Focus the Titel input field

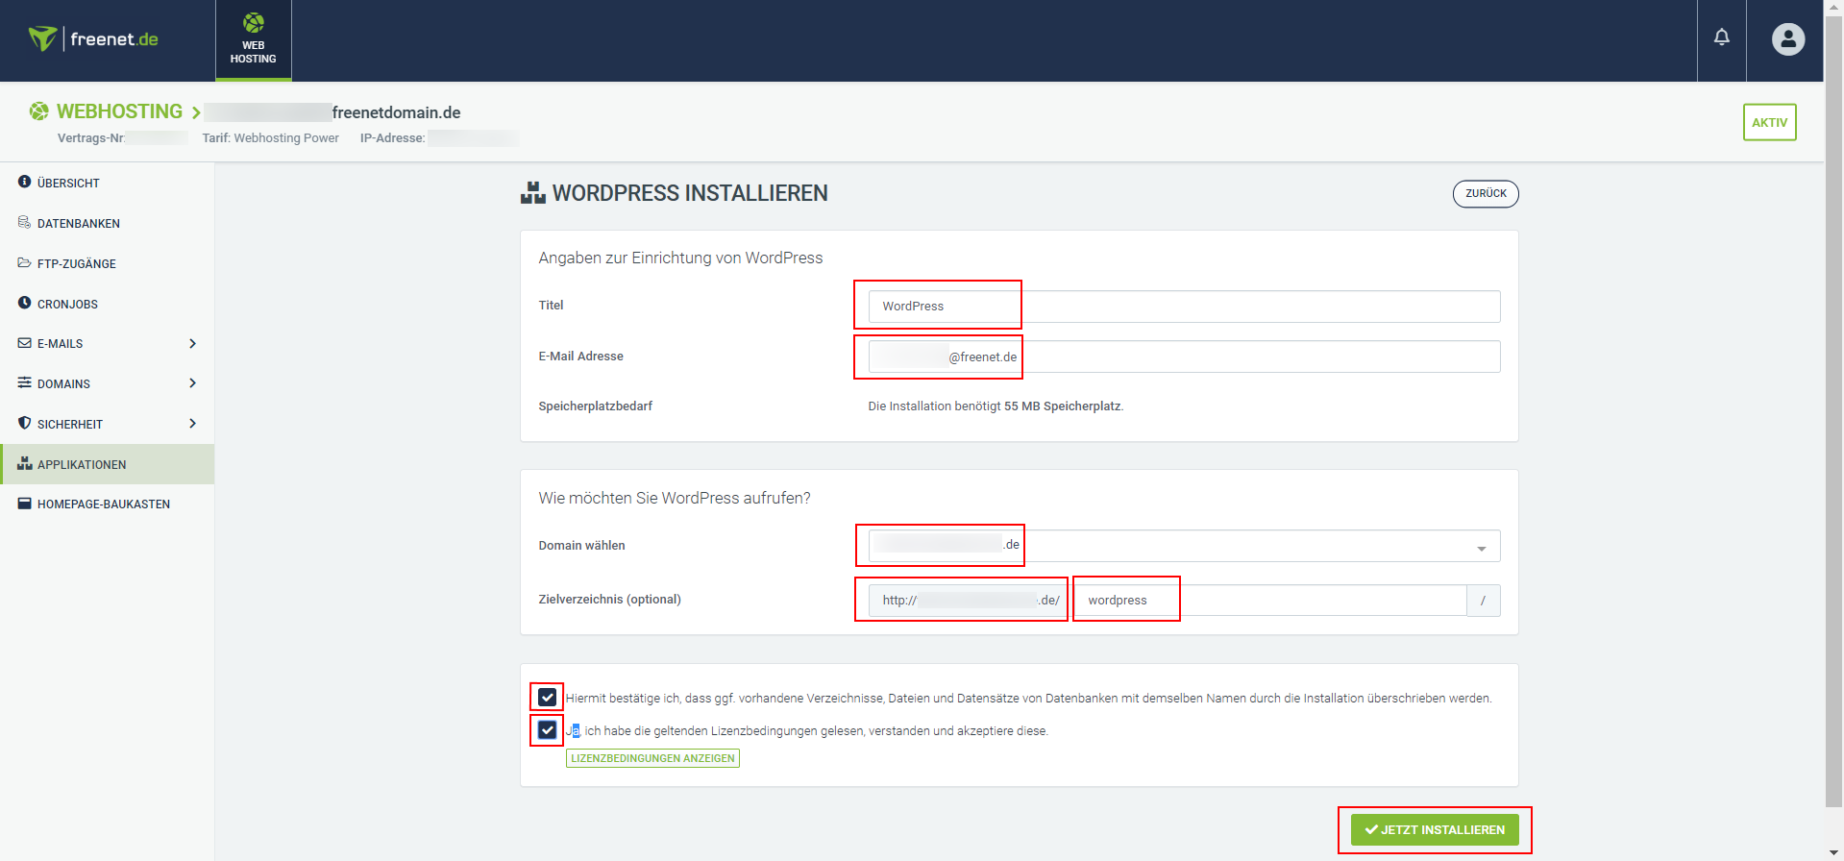coord(1184,307)
